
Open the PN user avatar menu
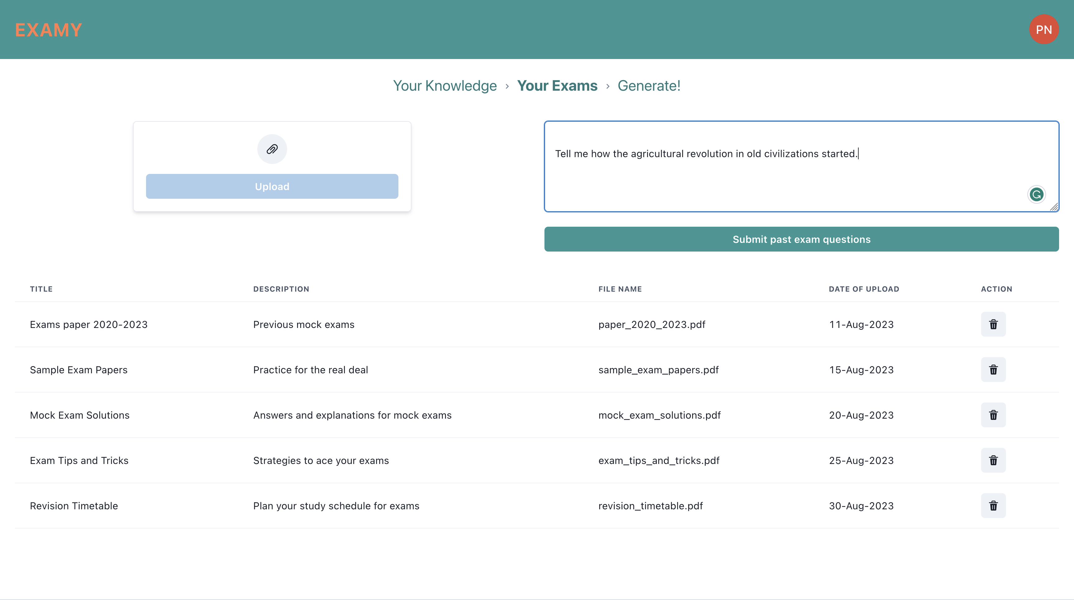(1044, 30)
